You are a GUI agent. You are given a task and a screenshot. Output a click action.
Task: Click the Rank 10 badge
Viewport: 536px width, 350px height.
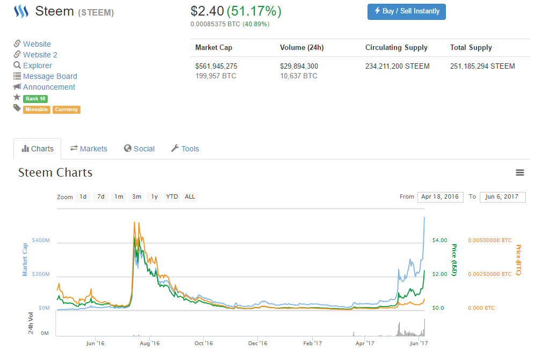(x=35, y=99)
